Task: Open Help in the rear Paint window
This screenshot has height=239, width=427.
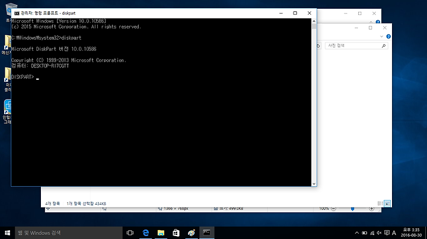Action: pyautogui.click(x=378, y=22)
